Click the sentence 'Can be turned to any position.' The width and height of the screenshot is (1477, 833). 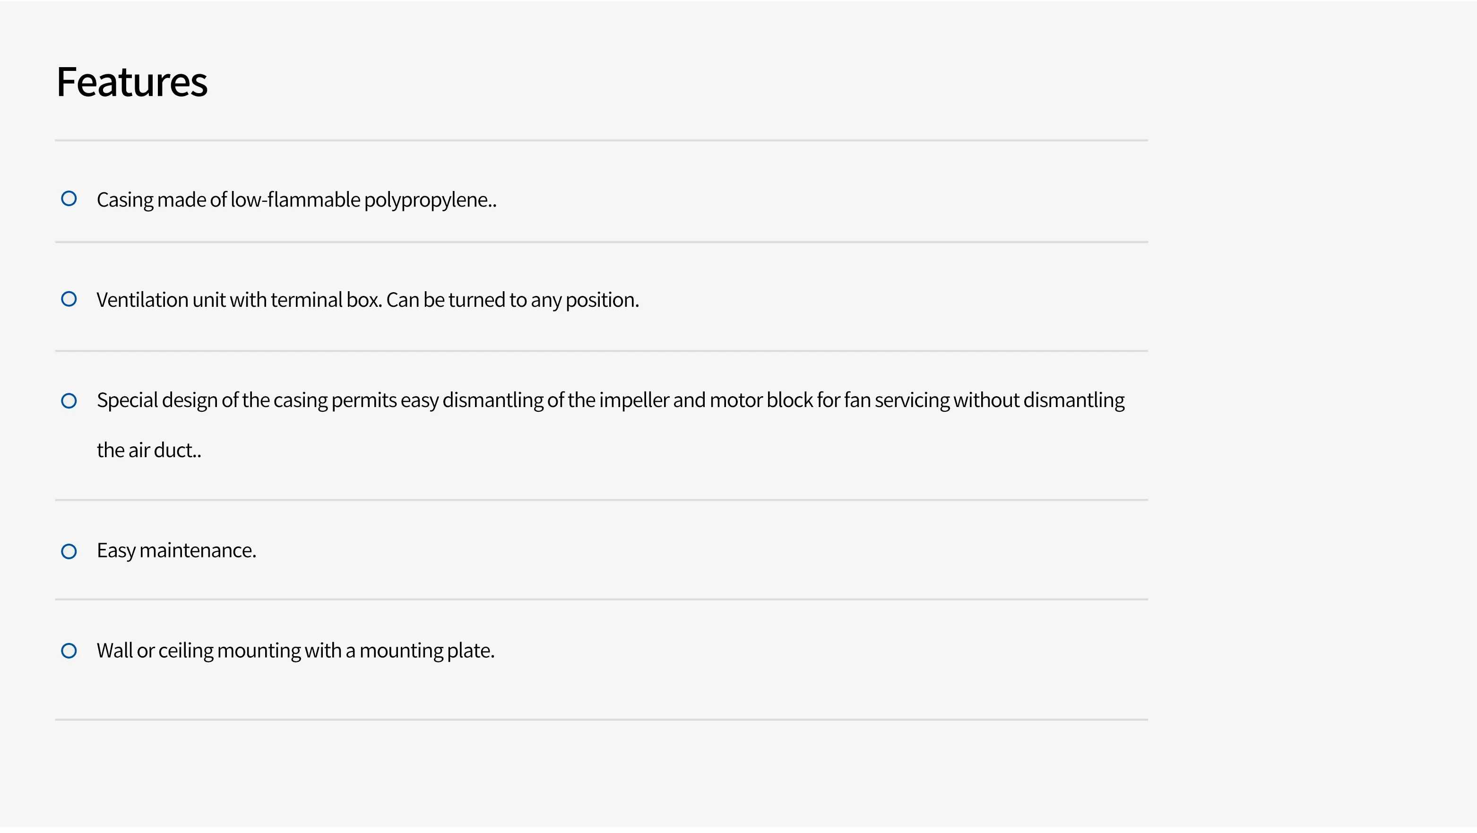[x=513, y=300]
